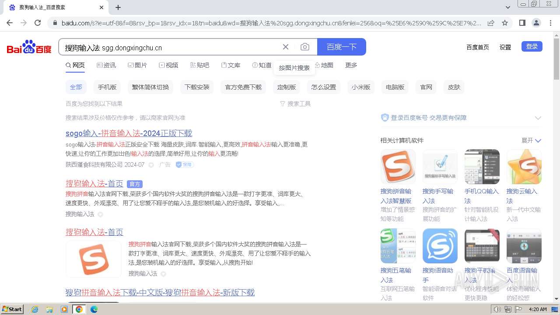Go to 百度首页 link

click(x=478, y=47)
